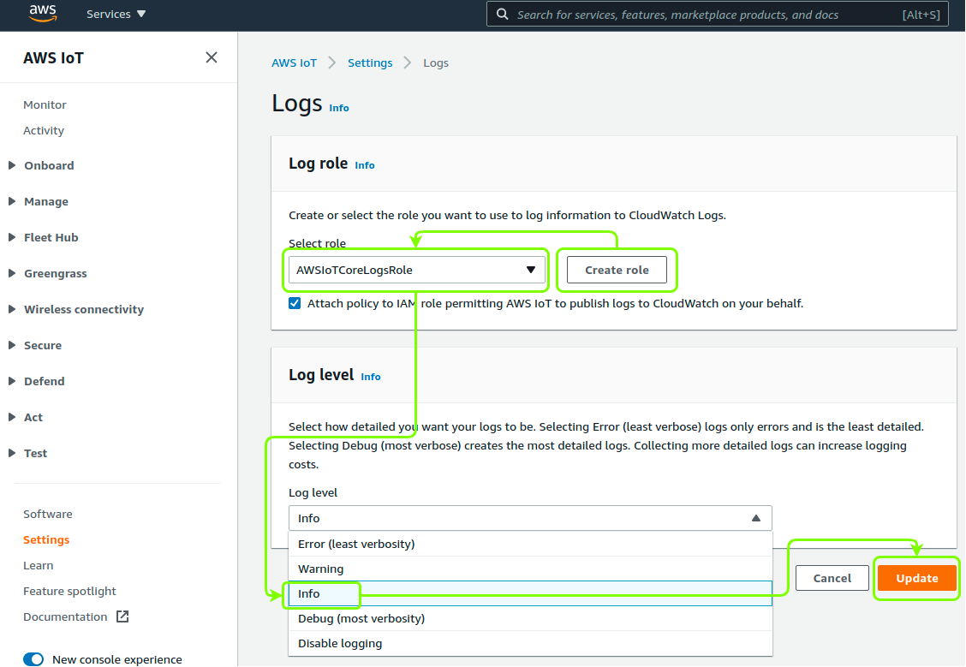Image resolution: width=966 pixels, height=667 pixels.
Task: Expand the Greengrass section
Action: tap(55, 273)
